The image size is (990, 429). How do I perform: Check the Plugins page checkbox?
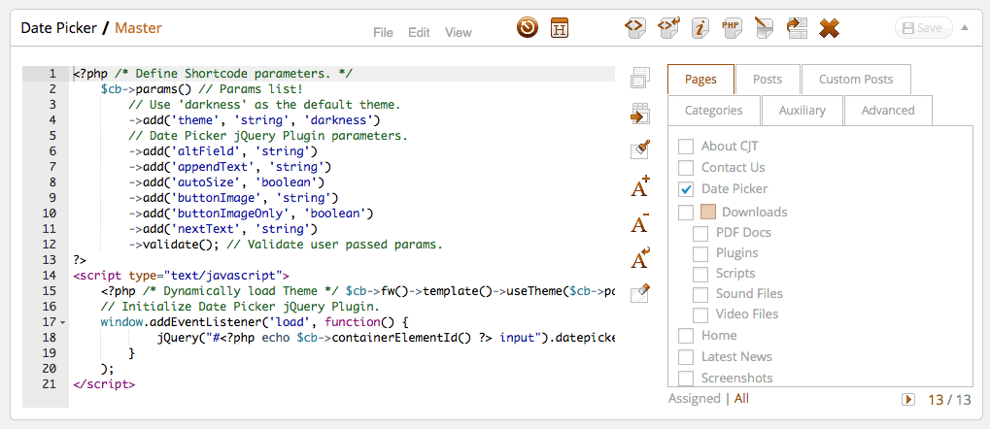pos(700,253)
